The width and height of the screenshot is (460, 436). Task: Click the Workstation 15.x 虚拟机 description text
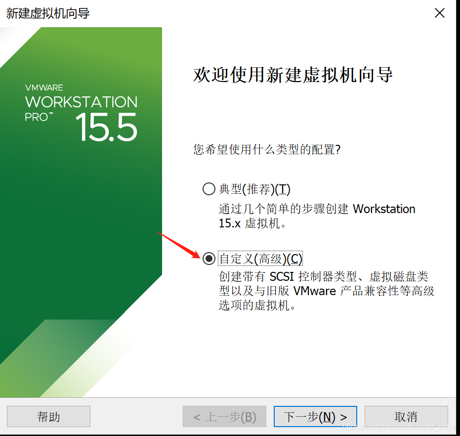pos(317,216)
